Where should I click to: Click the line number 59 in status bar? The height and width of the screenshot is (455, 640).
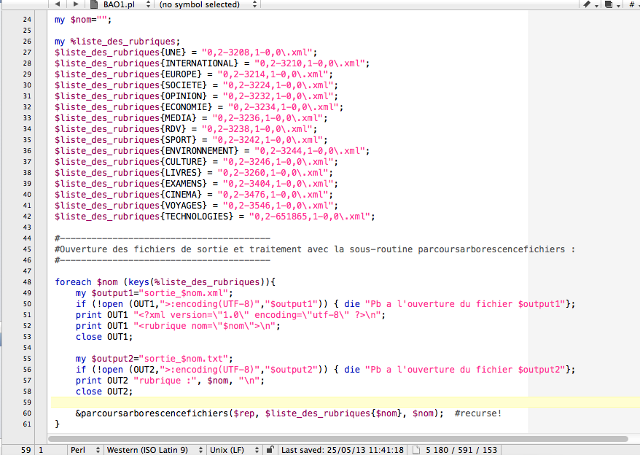26,450
